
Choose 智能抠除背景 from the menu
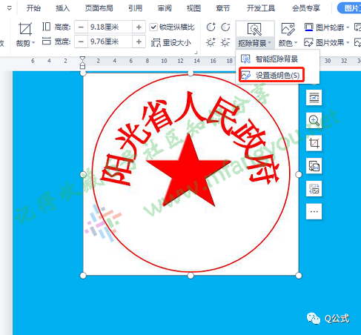[x=270, y=59]
